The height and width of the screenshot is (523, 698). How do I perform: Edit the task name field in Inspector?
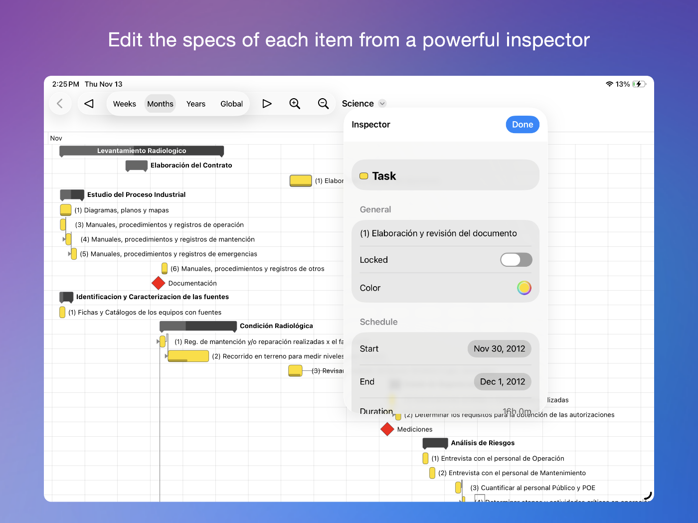coord(438,233)
